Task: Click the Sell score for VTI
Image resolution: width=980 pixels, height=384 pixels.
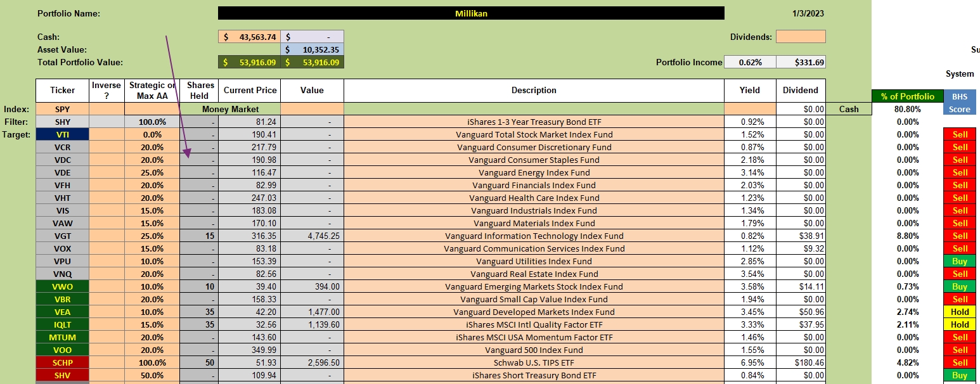Action: [x=960, y=134]
